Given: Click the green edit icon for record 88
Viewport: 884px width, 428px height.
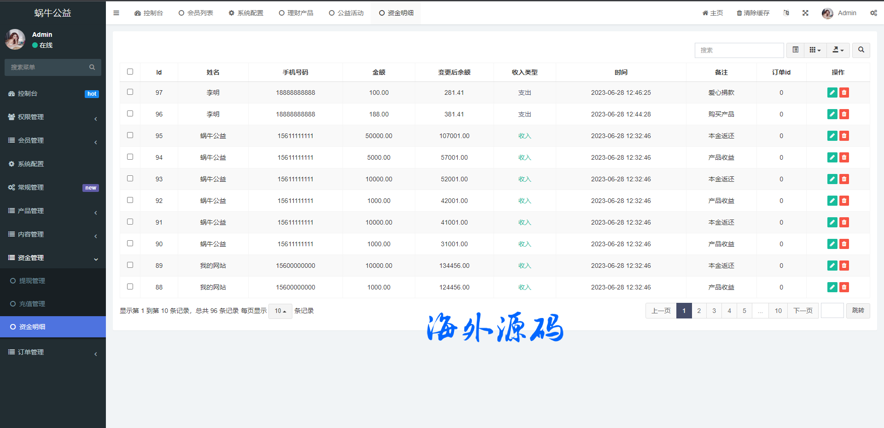Looking at the screenshot, I should point(832,287).
